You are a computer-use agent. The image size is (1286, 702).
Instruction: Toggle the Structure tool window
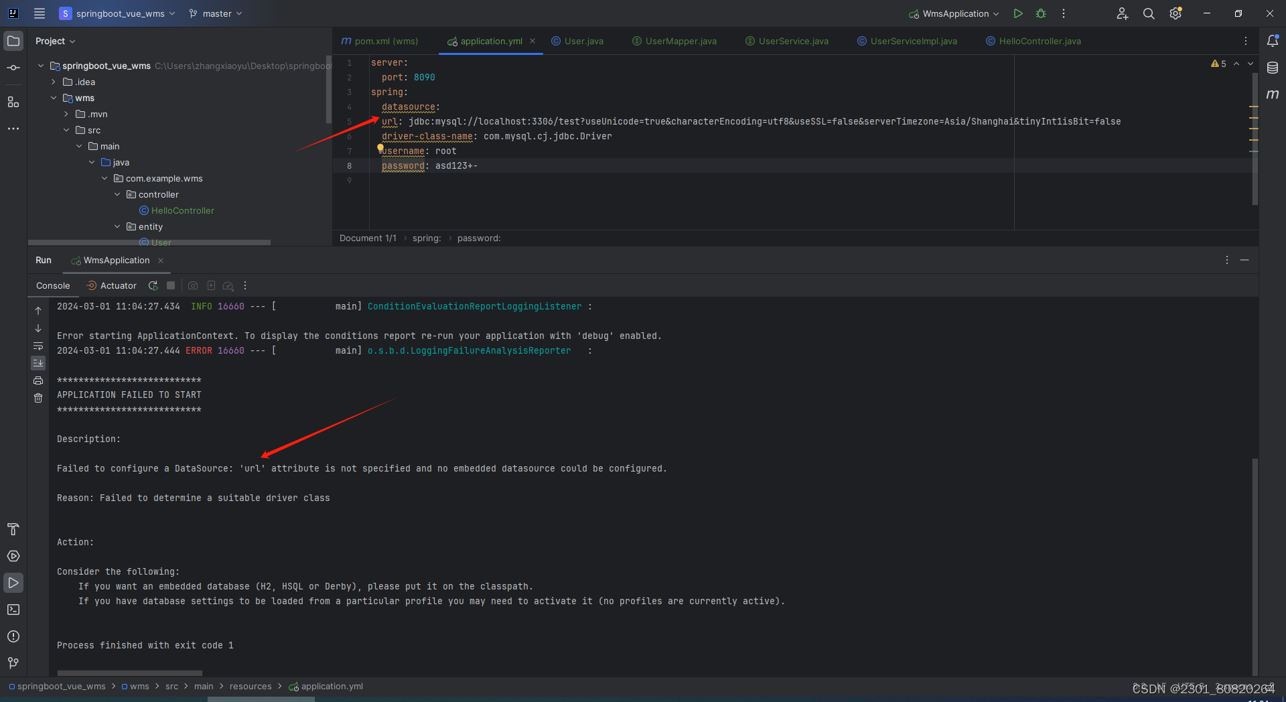13,102
